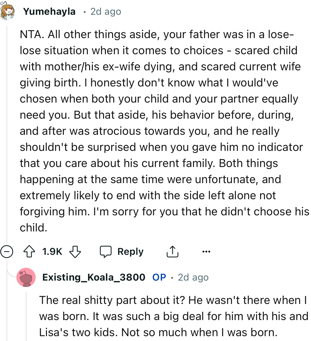Click on the OP's reply body text

tap(172, 316)
